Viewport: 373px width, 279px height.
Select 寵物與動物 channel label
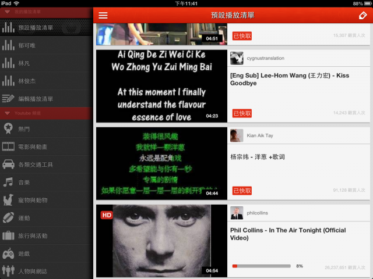pyautogui.click(x=33, y=200)
